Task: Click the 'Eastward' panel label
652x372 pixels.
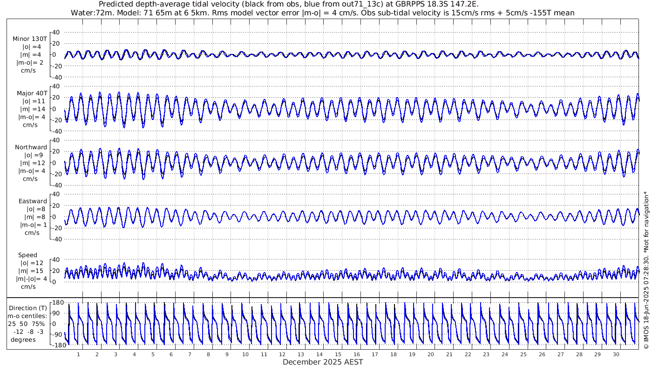Action: (x=33, y=201)
